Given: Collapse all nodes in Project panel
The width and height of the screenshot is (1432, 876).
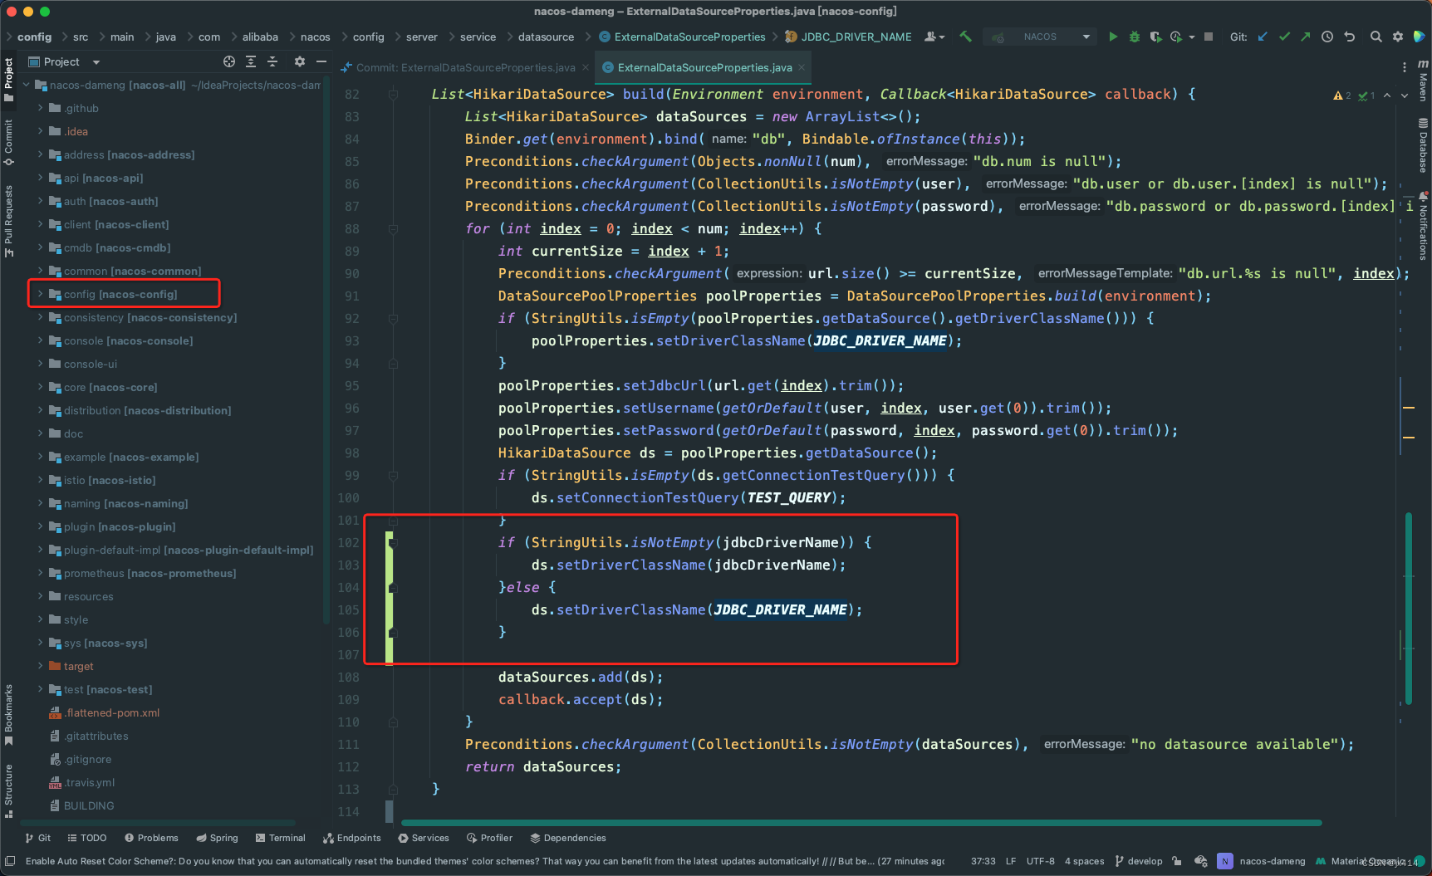Looking at the screenshot, I should coord(272,61).
